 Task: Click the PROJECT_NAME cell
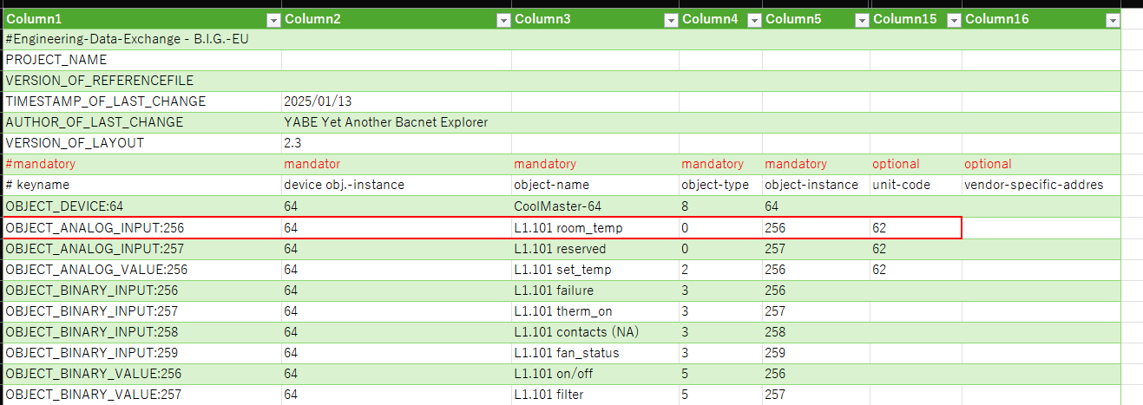point(142,60)
